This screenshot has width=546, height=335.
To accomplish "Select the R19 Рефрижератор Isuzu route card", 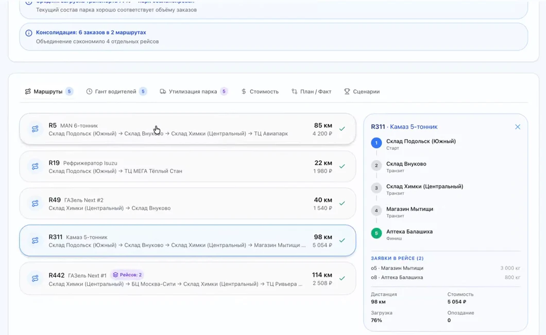I will click(187, 166).
